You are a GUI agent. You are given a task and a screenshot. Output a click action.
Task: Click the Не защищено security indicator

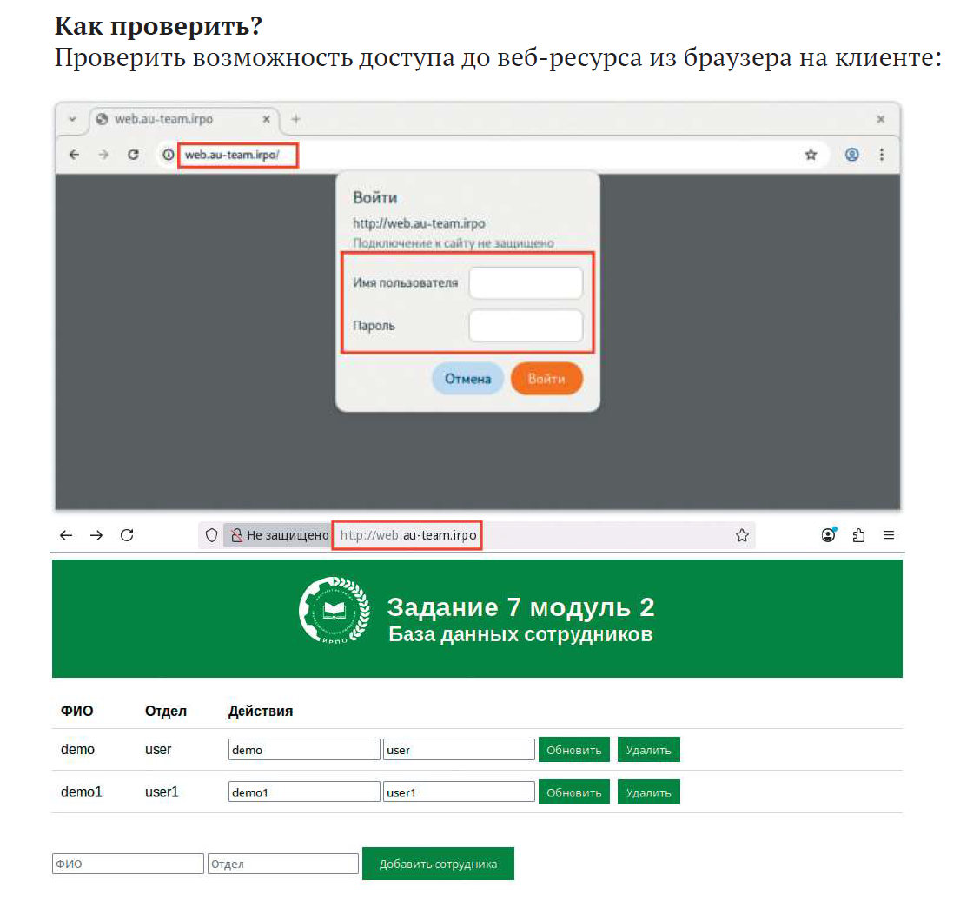point(278,535)
